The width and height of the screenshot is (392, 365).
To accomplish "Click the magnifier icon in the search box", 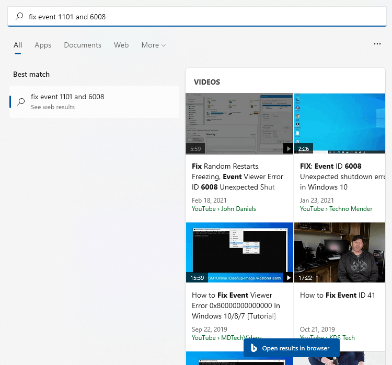I will click(19, 17).
